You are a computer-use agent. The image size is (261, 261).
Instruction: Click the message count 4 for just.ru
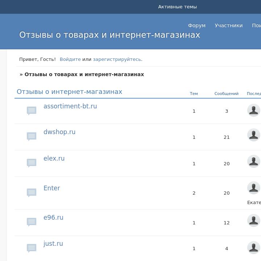coord(227,249)
